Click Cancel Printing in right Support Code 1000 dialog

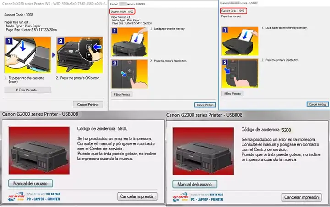pos(317,104)
